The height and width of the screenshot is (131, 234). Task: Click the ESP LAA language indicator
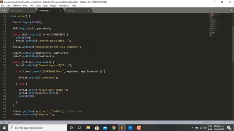pyautogui.click(x=210, y=128)
